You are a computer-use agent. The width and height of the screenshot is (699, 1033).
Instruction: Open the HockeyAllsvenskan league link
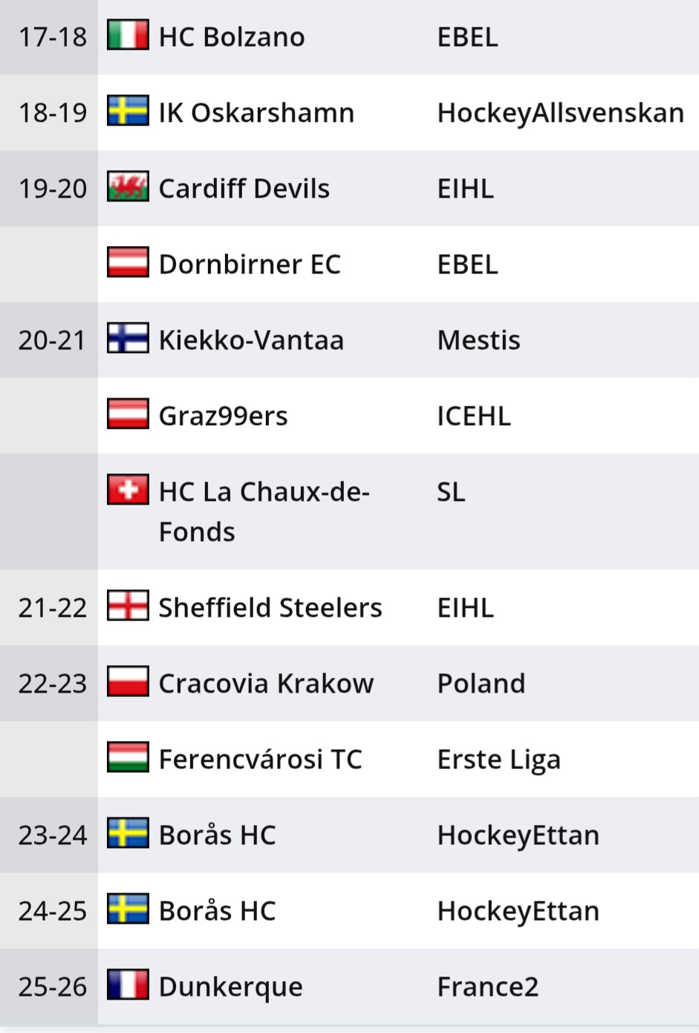click(x=560, y=113)
